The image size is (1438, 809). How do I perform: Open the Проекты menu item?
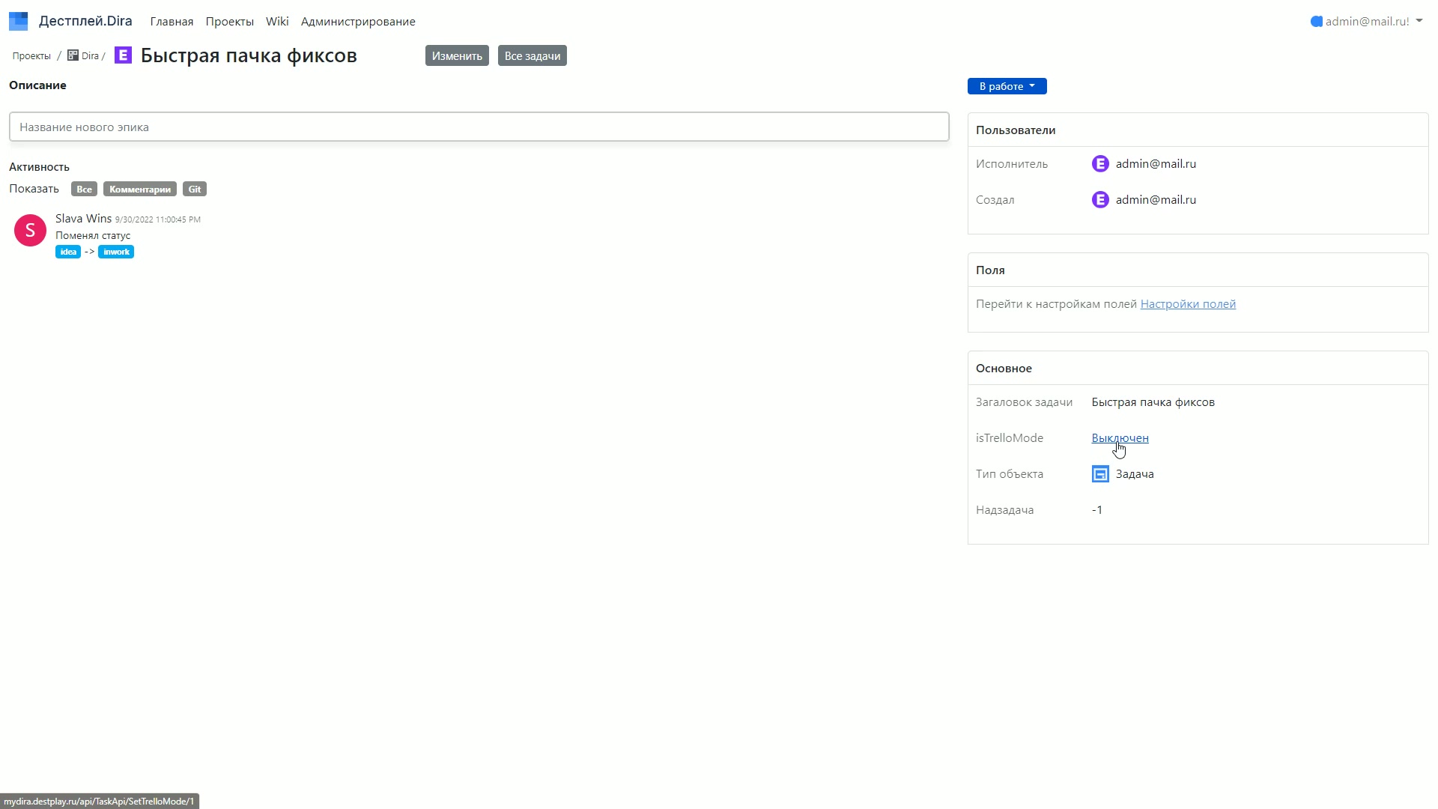(x=229, y=22)
